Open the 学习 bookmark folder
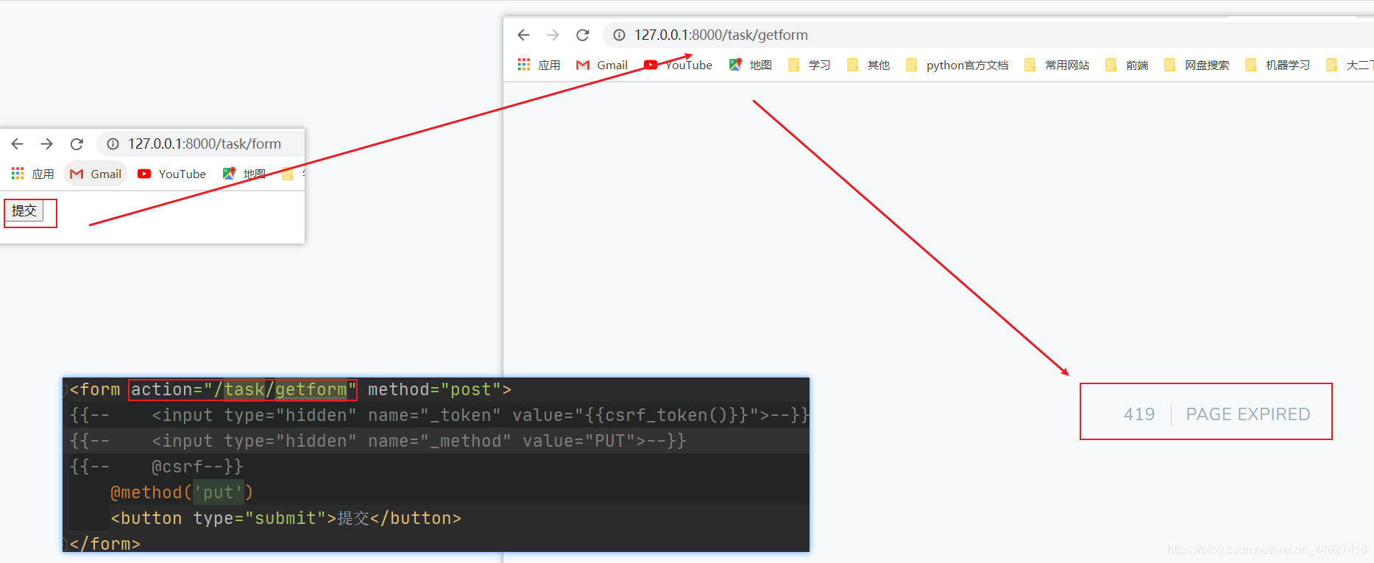Screen dimensions: 1374x563 pos(810,65)
